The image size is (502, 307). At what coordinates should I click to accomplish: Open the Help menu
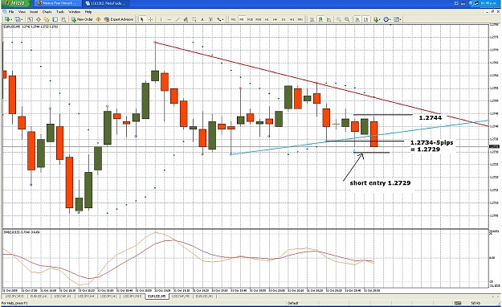click(88, 12)
